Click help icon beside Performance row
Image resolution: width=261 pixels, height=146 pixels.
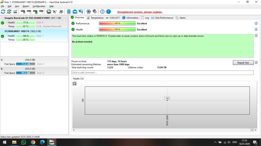(x=256, y=23)
